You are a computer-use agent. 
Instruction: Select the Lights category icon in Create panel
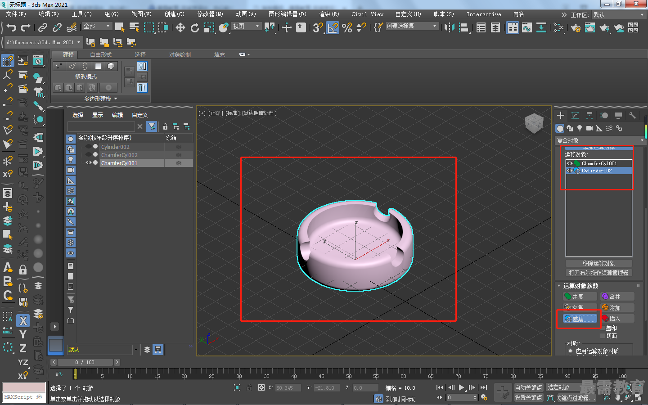click(580, 129)
